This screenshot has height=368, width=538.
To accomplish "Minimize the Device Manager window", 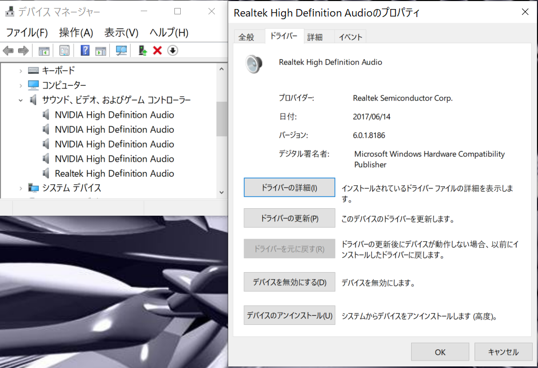I will coord(144,11).
